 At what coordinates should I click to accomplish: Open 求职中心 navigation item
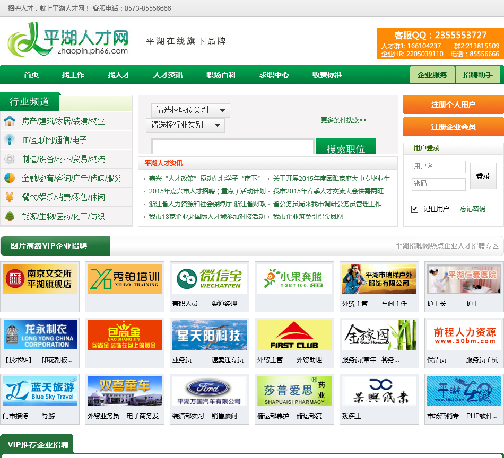[274, 75]
